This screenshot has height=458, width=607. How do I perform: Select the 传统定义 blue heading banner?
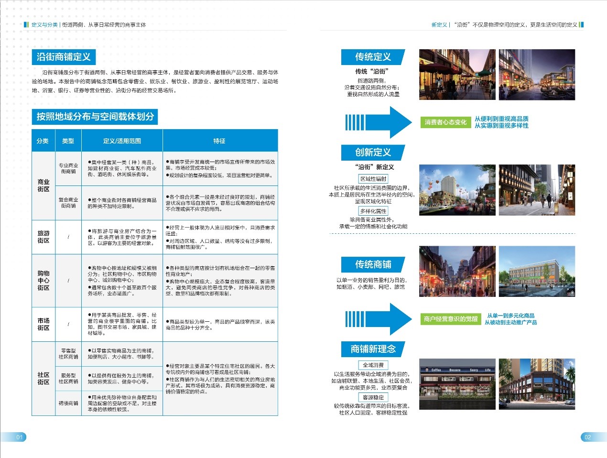click(x=373, y=57)
